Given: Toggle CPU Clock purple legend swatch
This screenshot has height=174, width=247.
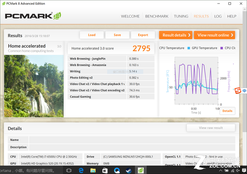Looking at the screenshot, I should pyautogui.click(x=222, y=48).
